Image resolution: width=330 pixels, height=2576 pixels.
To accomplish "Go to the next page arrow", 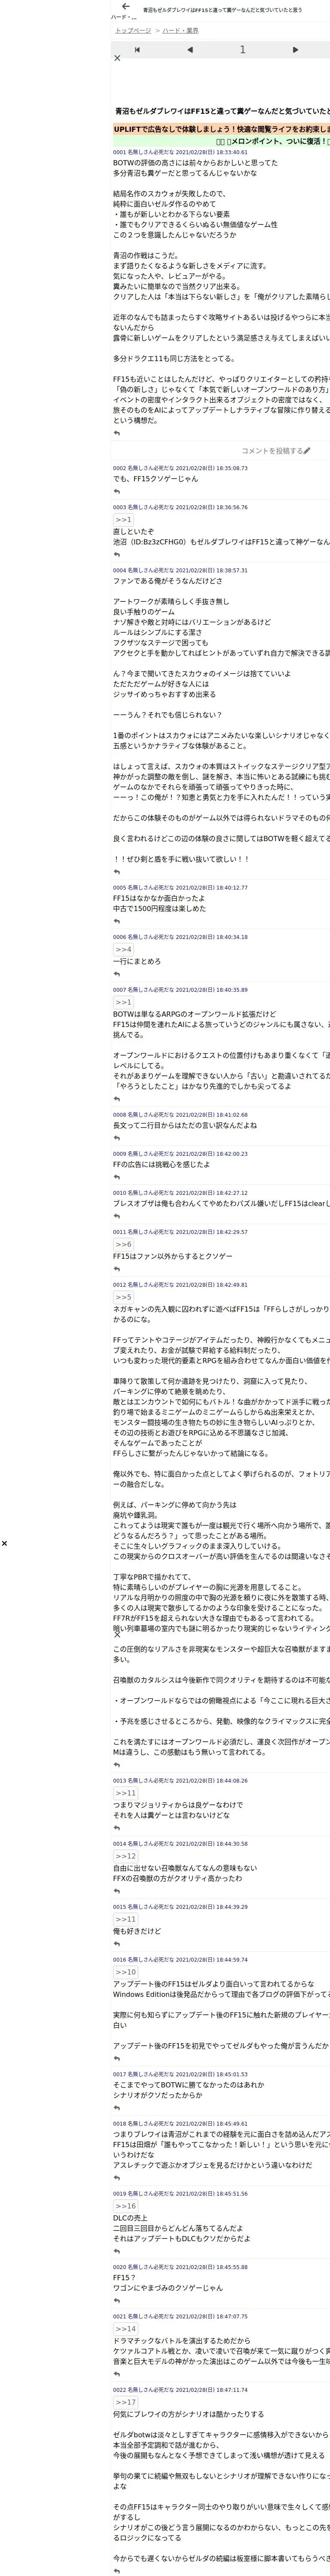I will click(295, 49).
